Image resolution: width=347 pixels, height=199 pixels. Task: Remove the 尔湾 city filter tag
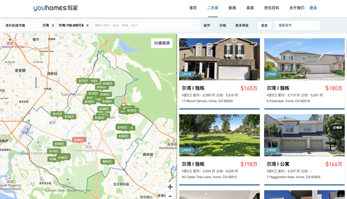pos(53,25)
